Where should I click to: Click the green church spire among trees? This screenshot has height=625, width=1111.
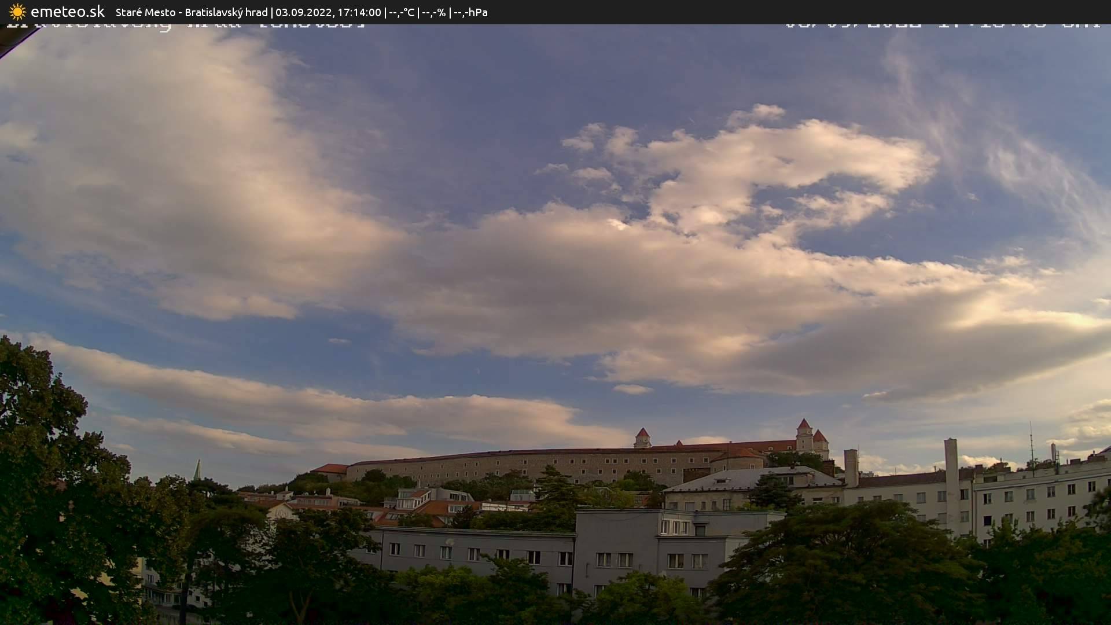coord(197,470)
